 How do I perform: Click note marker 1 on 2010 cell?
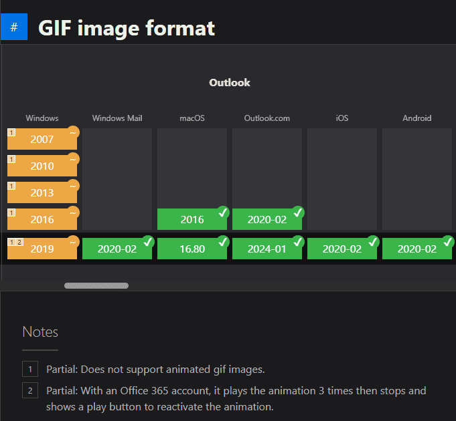11,159
